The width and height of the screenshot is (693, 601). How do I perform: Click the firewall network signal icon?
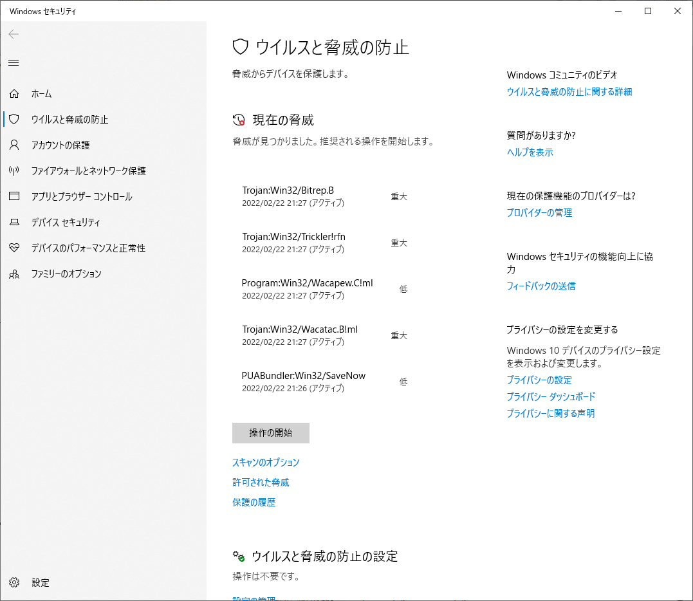click(14, 171)
